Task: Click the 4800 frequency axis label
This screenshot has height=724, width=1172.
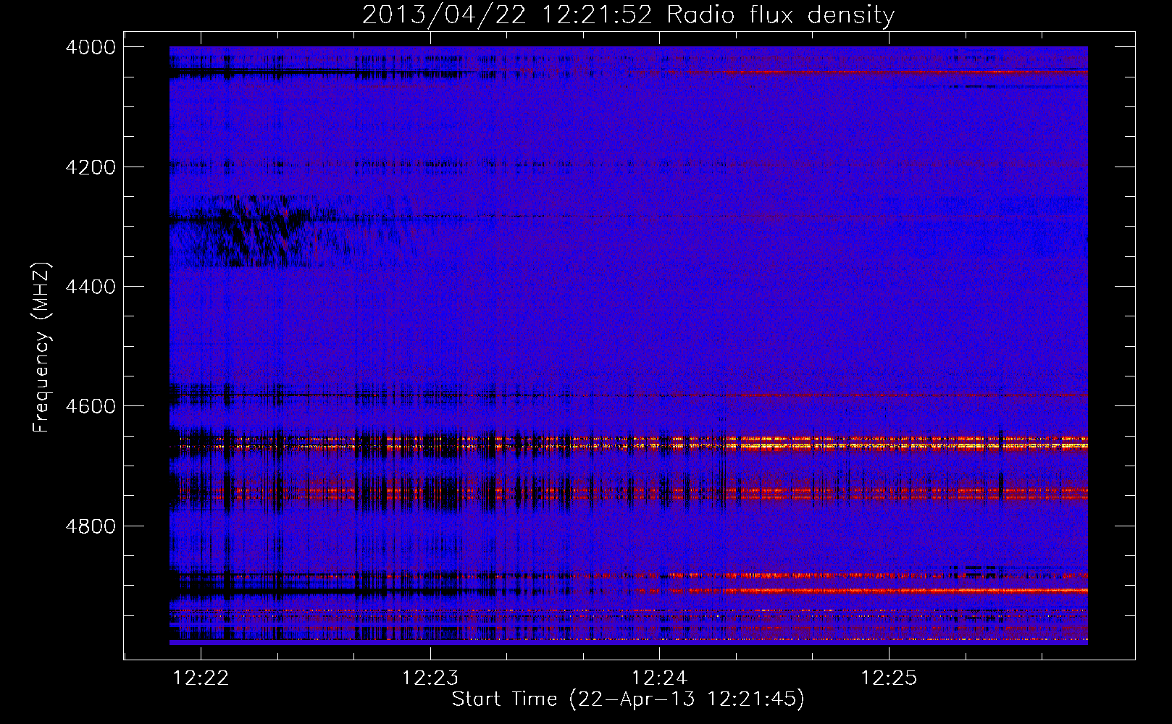Action: pos(90,526)
